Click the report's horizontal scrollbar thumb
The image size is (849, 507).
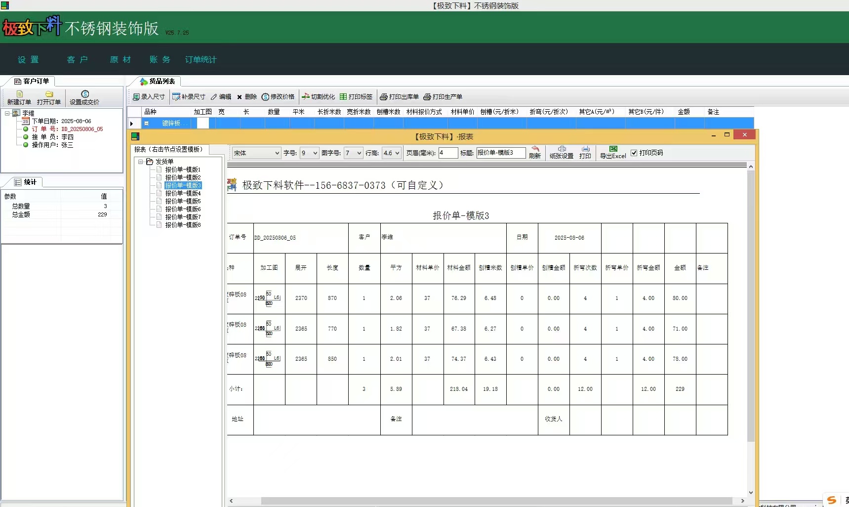click(x=496, y=501)
